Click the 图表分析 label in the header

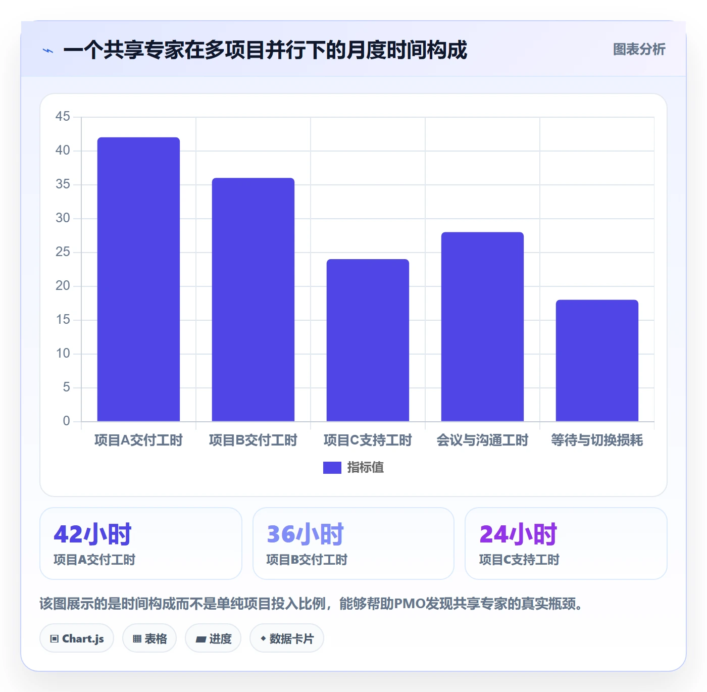pyautogui.click(x=639, y=50)
